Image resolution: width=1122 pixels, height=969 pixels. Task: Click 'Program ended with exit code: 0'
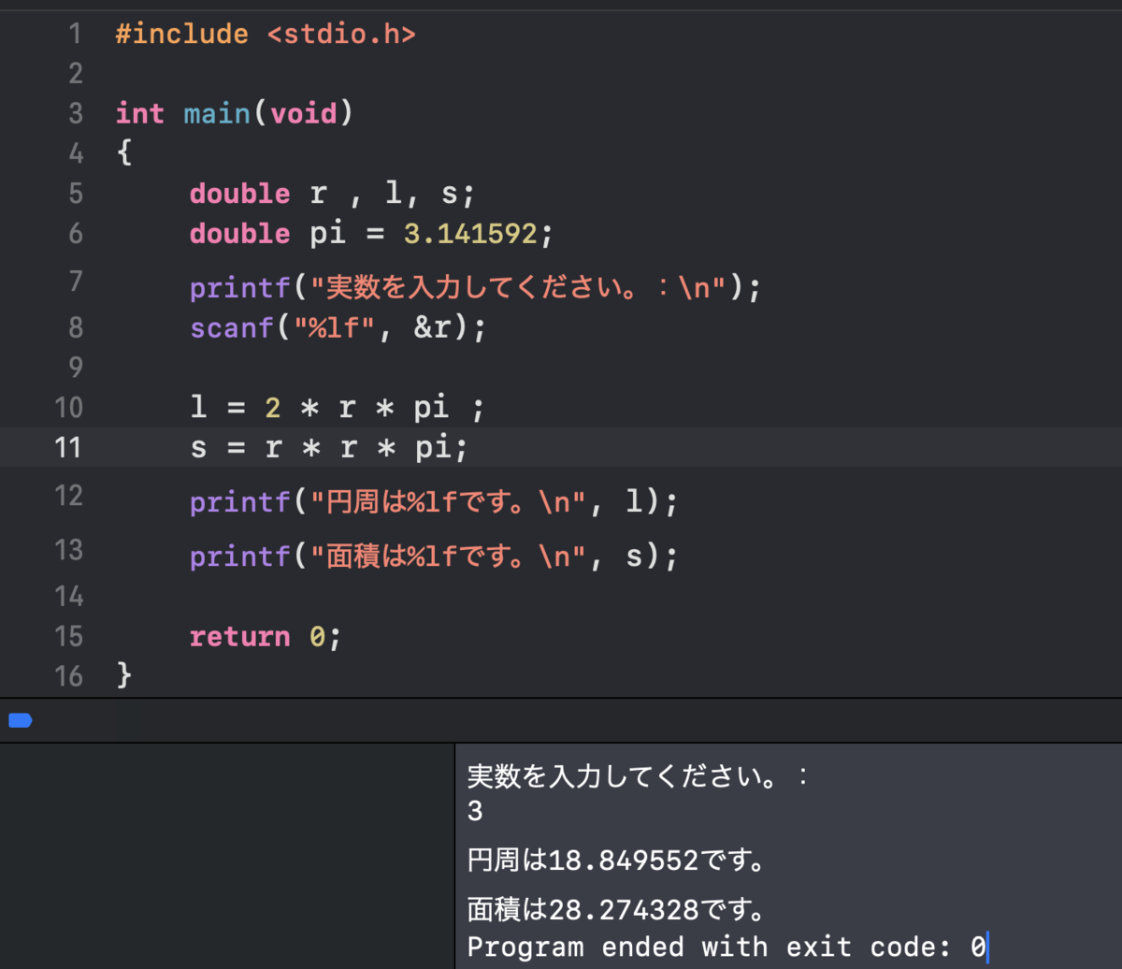pyautogui.click(x=726, y=947)
